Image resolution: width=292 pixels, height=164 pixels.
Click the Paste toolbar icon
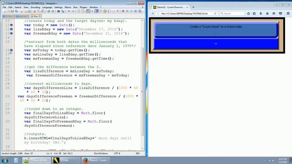coord(43,11)
